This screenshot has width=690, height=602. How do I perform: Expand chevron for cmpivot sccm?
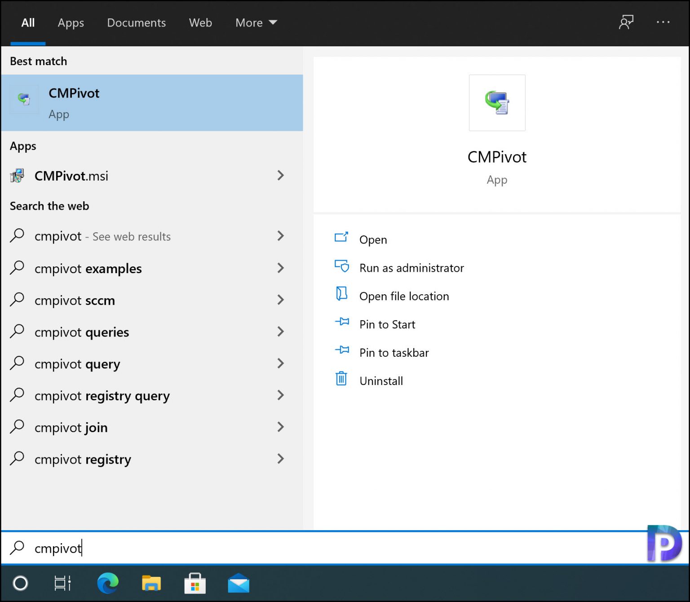point(281,300)
